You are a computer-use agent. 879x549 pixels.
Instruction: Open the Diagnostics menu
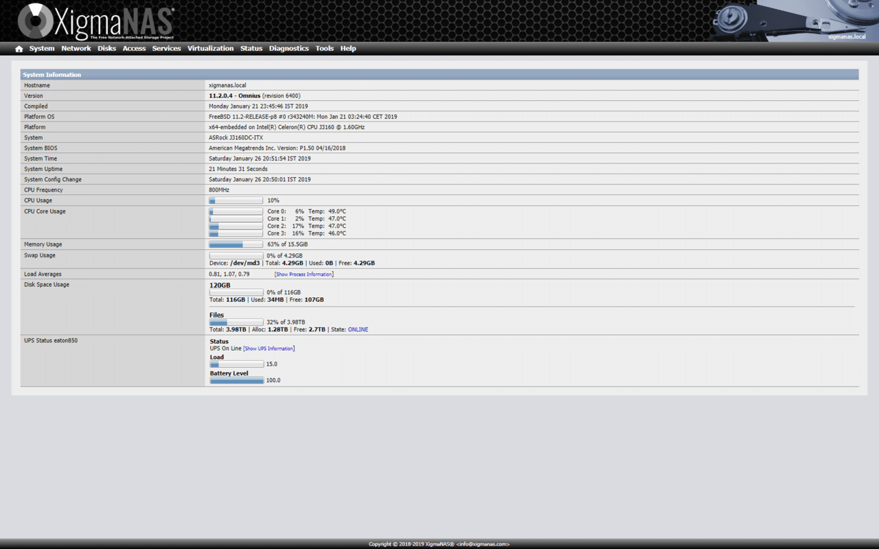(x=289, y=48)
